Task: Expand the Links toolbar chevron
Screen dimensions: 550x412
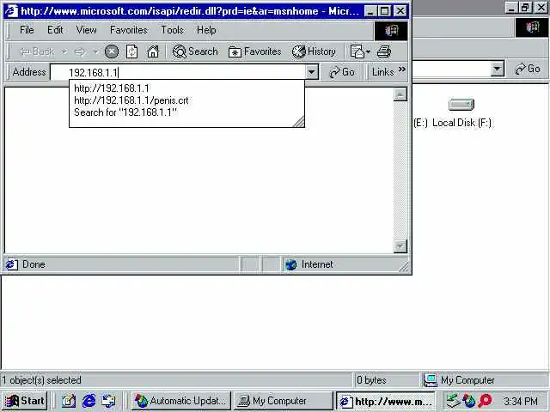Action: pos(402,69)
